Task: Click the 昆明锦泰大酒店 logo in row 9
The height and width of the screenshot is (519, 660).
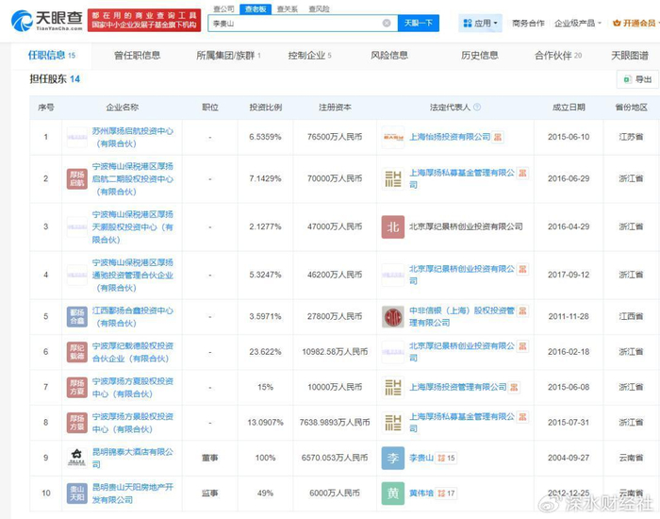Action: click(x=77, y=458)
